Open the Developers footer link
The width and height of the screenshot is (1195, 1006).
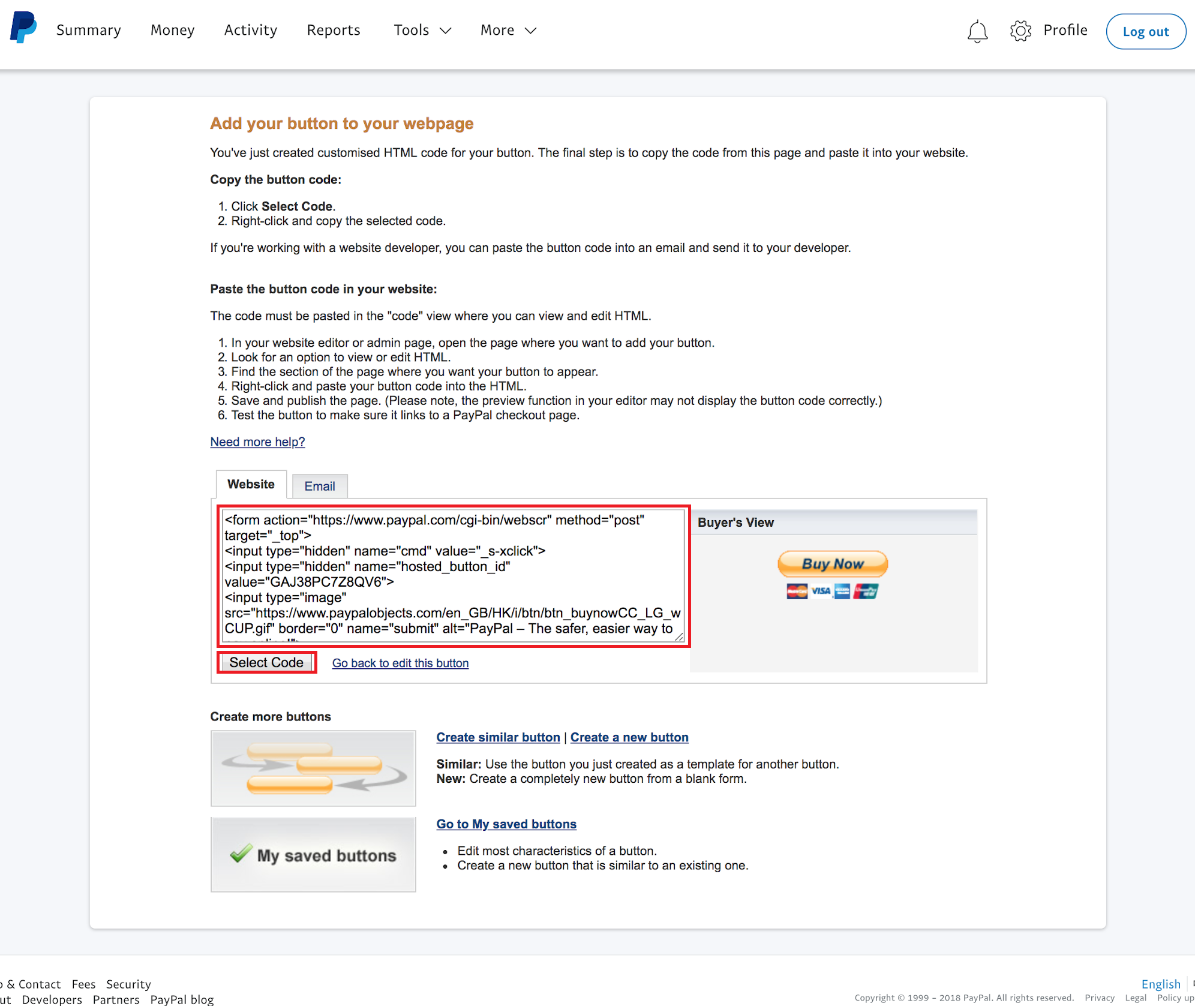52,999
